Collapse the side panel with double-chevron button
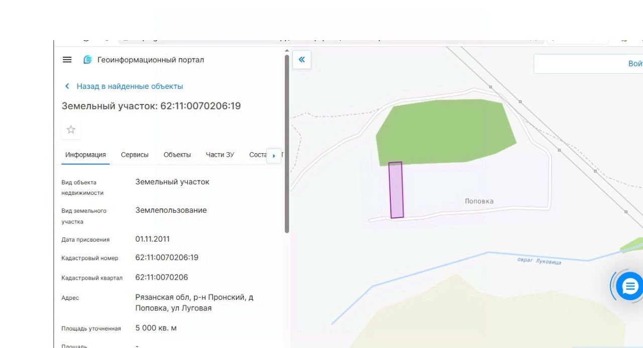 [x=302, y=59]
